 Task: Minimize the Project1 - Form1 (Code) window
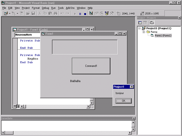click(x=84, y=30)
